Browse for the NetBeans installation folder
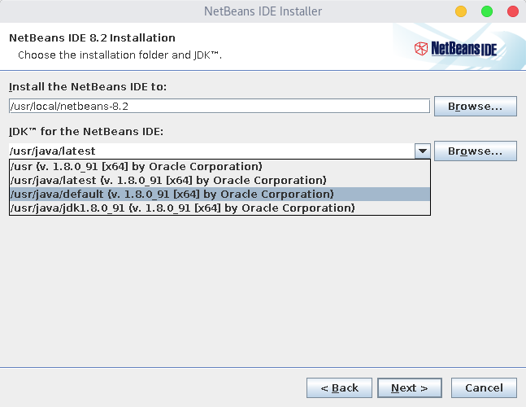Screen dimensions: 526x407 click(476, 106)
